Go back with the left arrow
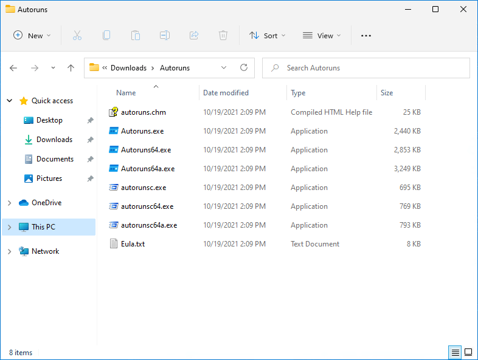This screenshot has width=478, height=360. pyautogui.click(x=13, y=68)
